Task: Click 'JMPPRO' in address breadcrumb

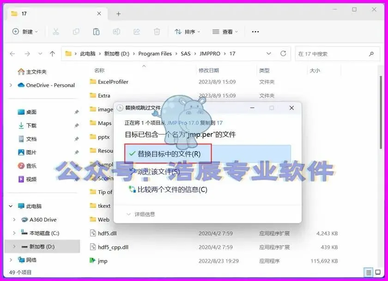Action: (x=210, y=53)
